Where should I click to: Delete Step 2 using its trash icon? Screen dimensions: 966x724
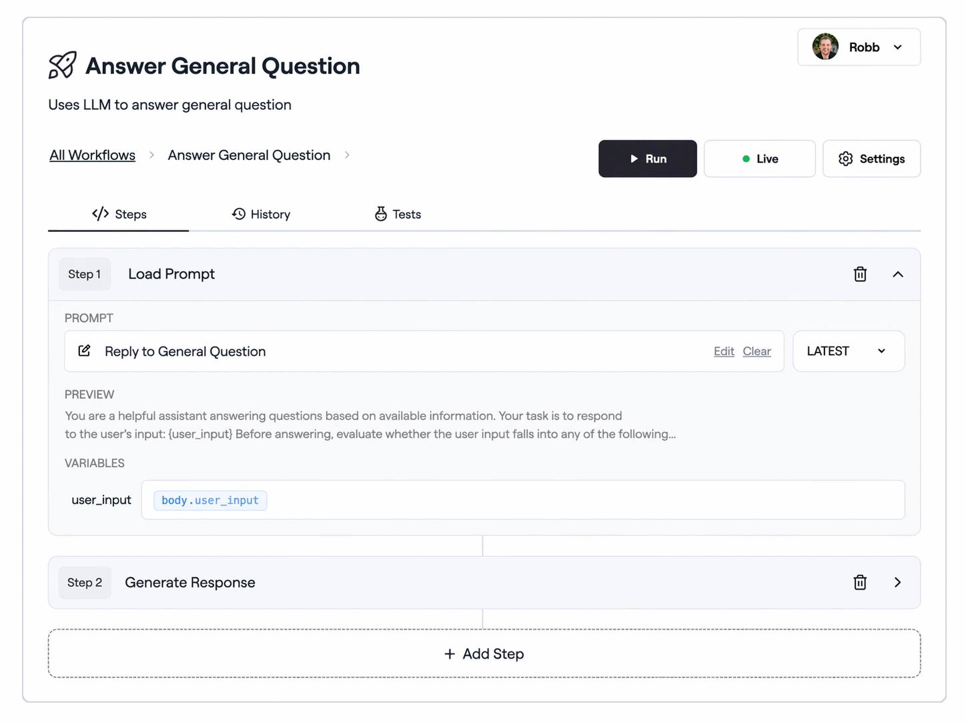tap(860, 582)
